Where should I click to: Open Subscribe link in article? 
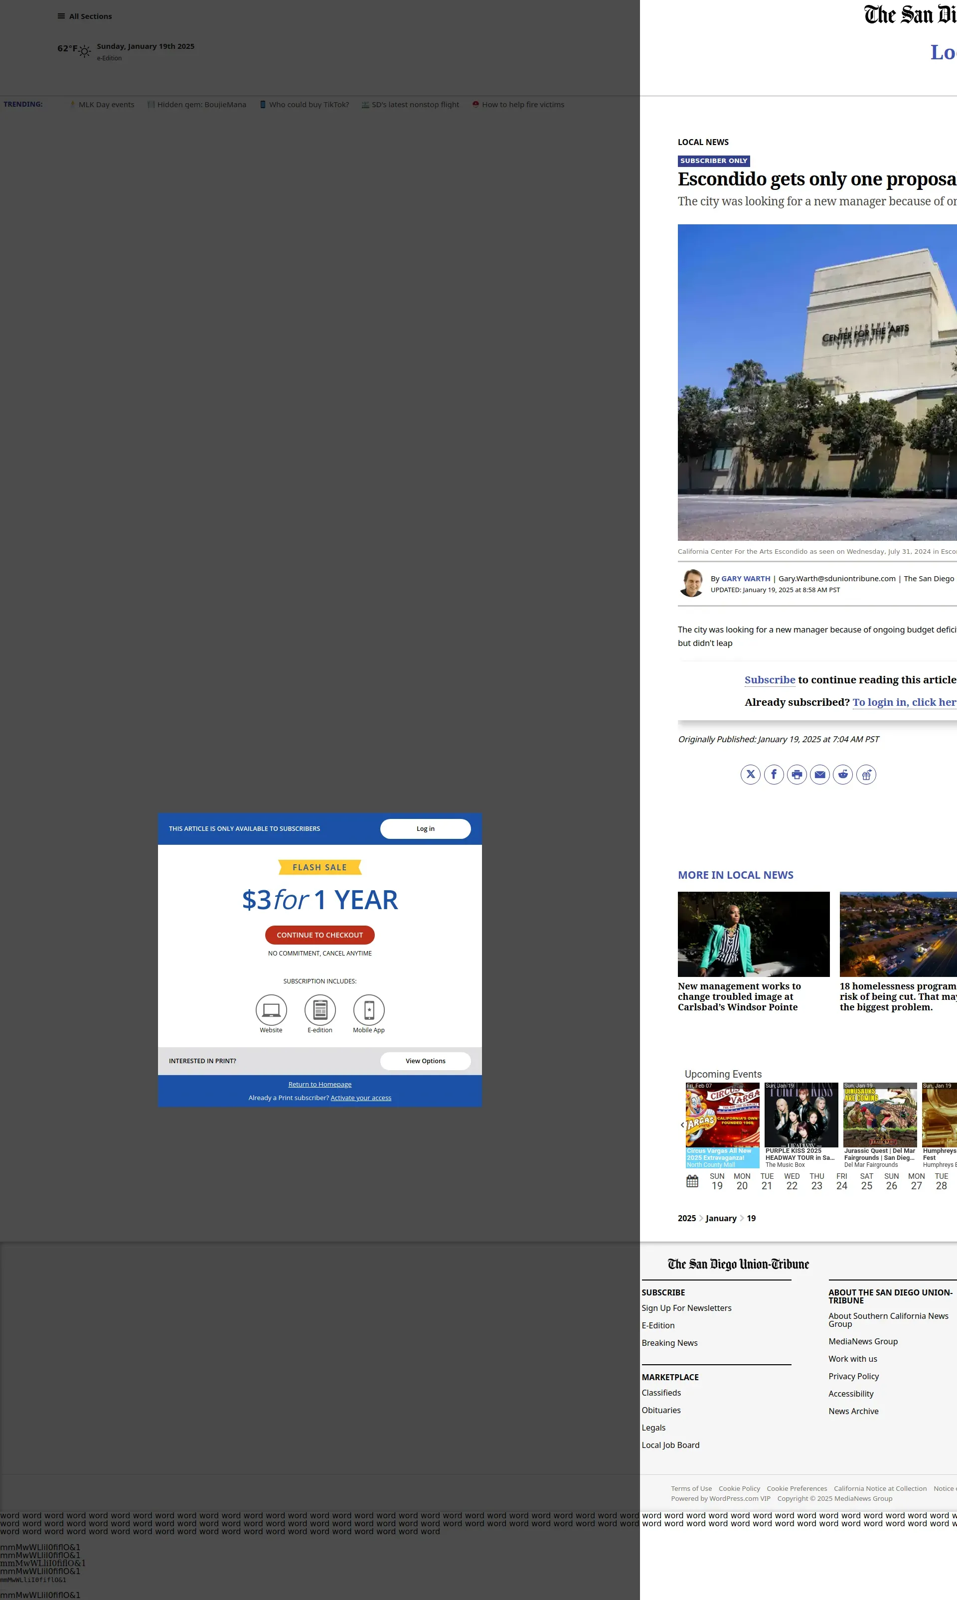click(x=770, y=680)
